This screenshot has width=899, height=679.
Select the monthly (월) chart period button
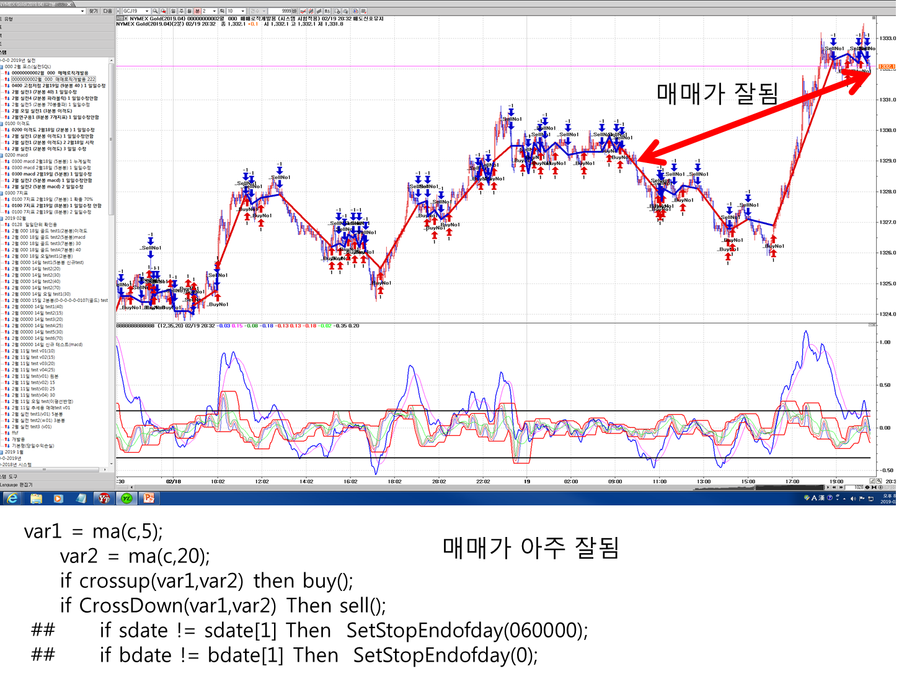click(x=190, y=11)
